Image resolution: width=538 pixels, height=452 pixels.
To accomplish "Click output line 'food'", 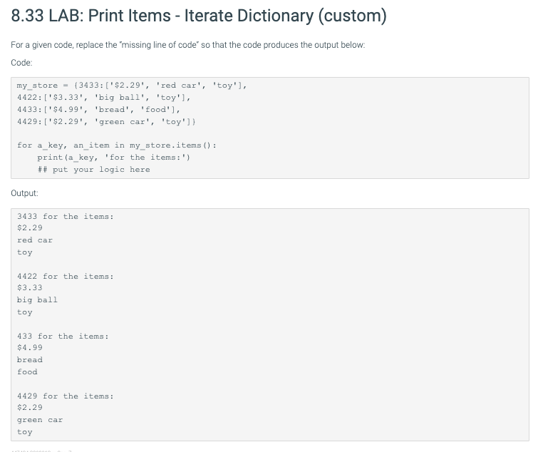I will [28, 371].
